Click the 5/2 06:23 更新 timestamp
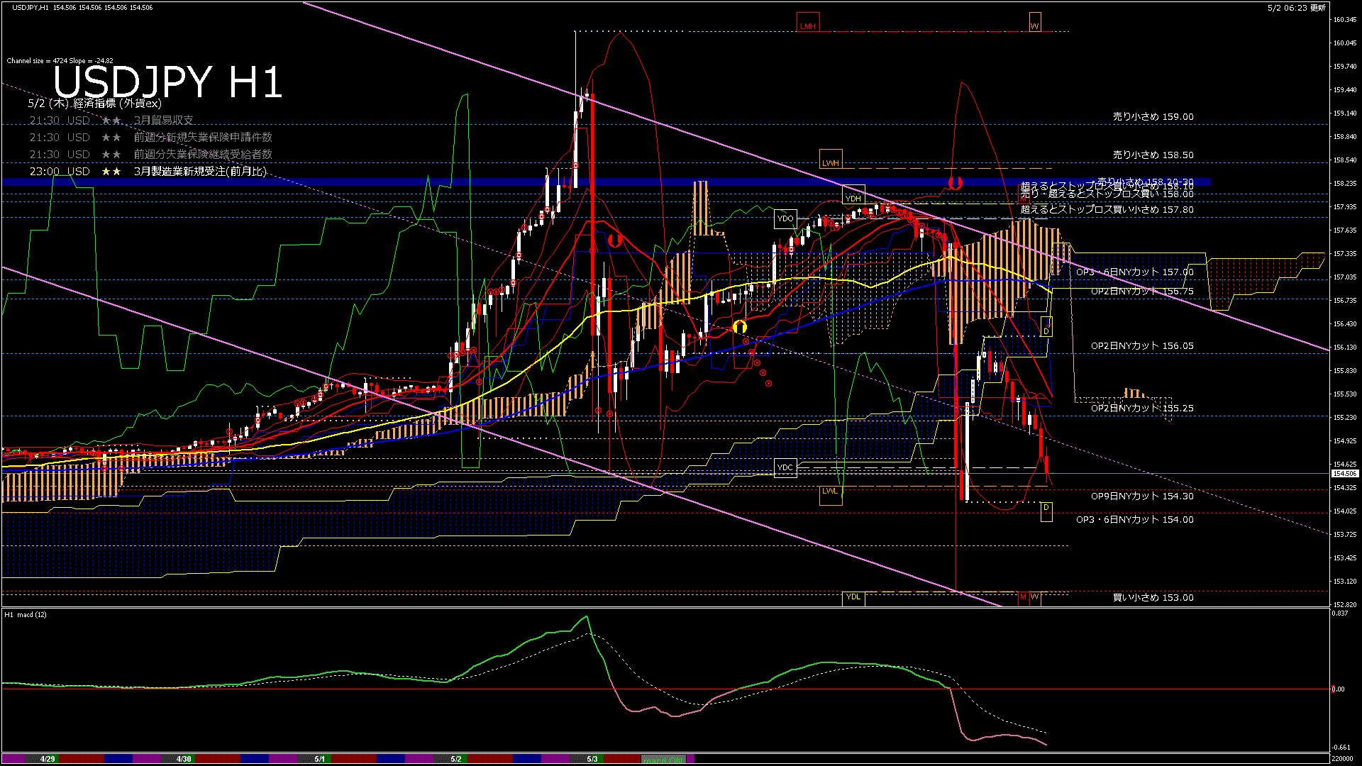 pyautogui.click(x=1297, y=8)
